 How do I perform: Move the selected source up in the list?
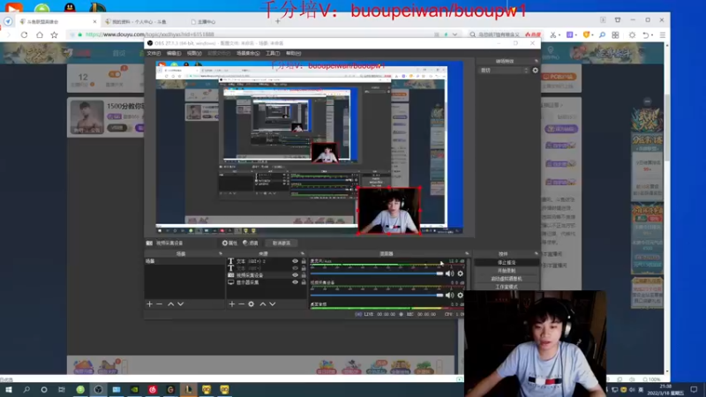tap(263, 304)
